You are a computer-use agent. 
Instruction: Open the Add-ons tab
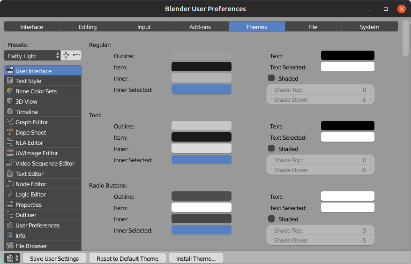coord(200,27)
